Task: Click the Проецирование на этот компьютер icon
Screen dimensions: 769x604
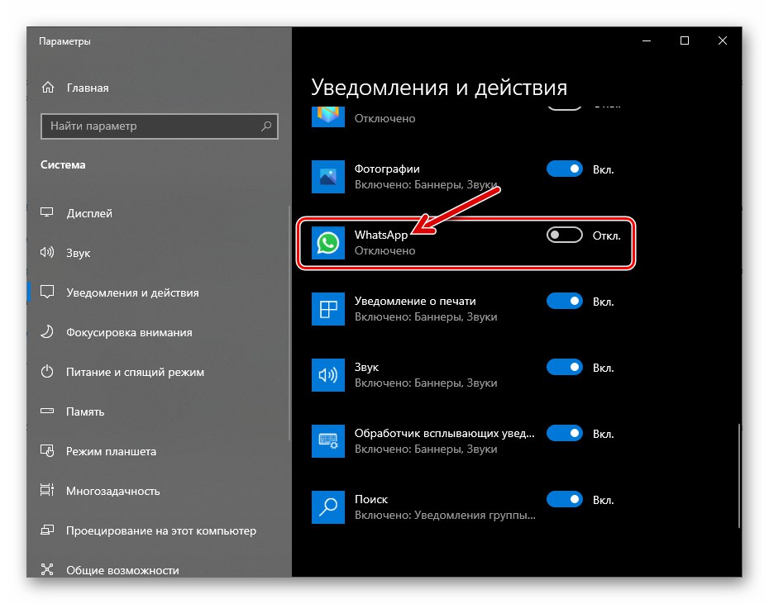Action: 47,530
